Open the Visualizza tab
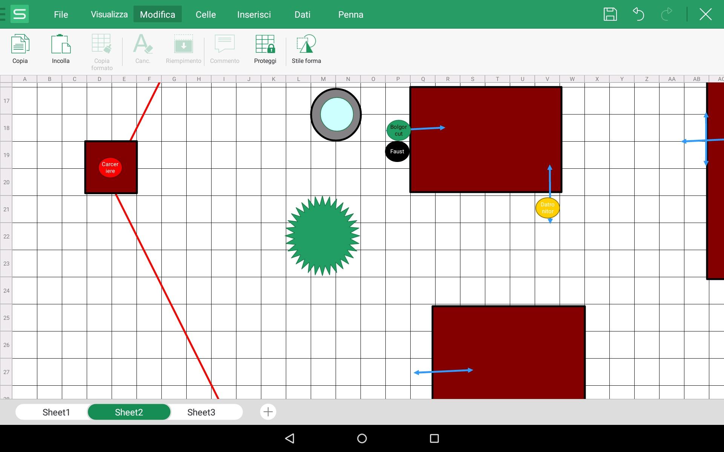This screenshot has height=452, width=724. tap(109, 14)
